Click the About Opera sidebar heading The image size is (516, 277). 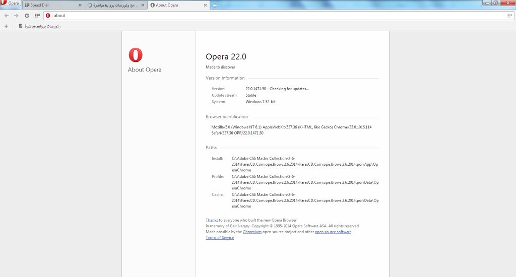[145, 70]
